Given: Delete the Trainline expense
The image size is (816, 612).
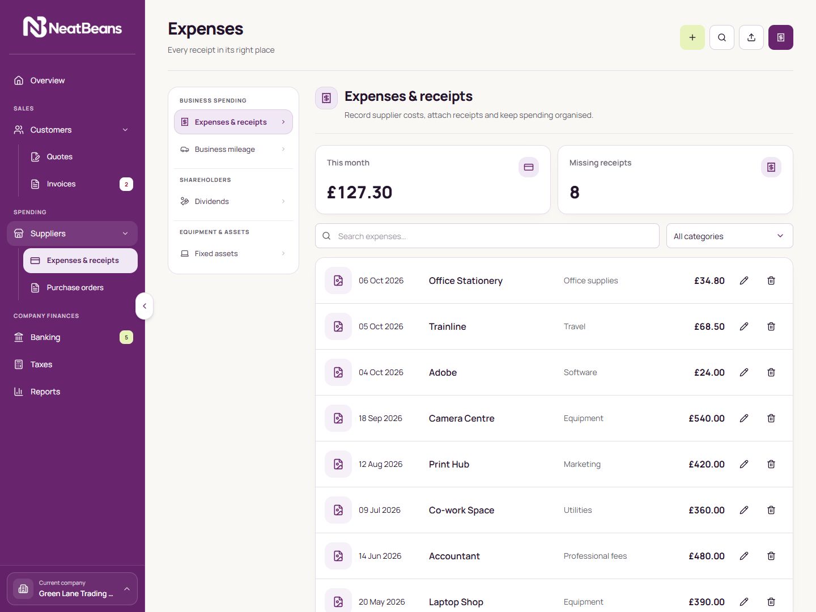Looking at the screenshot, I should (x=771, y=326).
